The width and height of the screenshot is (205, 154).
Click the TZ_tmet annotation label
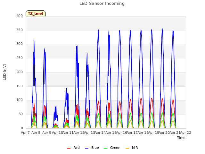click(x=36, y=13)
